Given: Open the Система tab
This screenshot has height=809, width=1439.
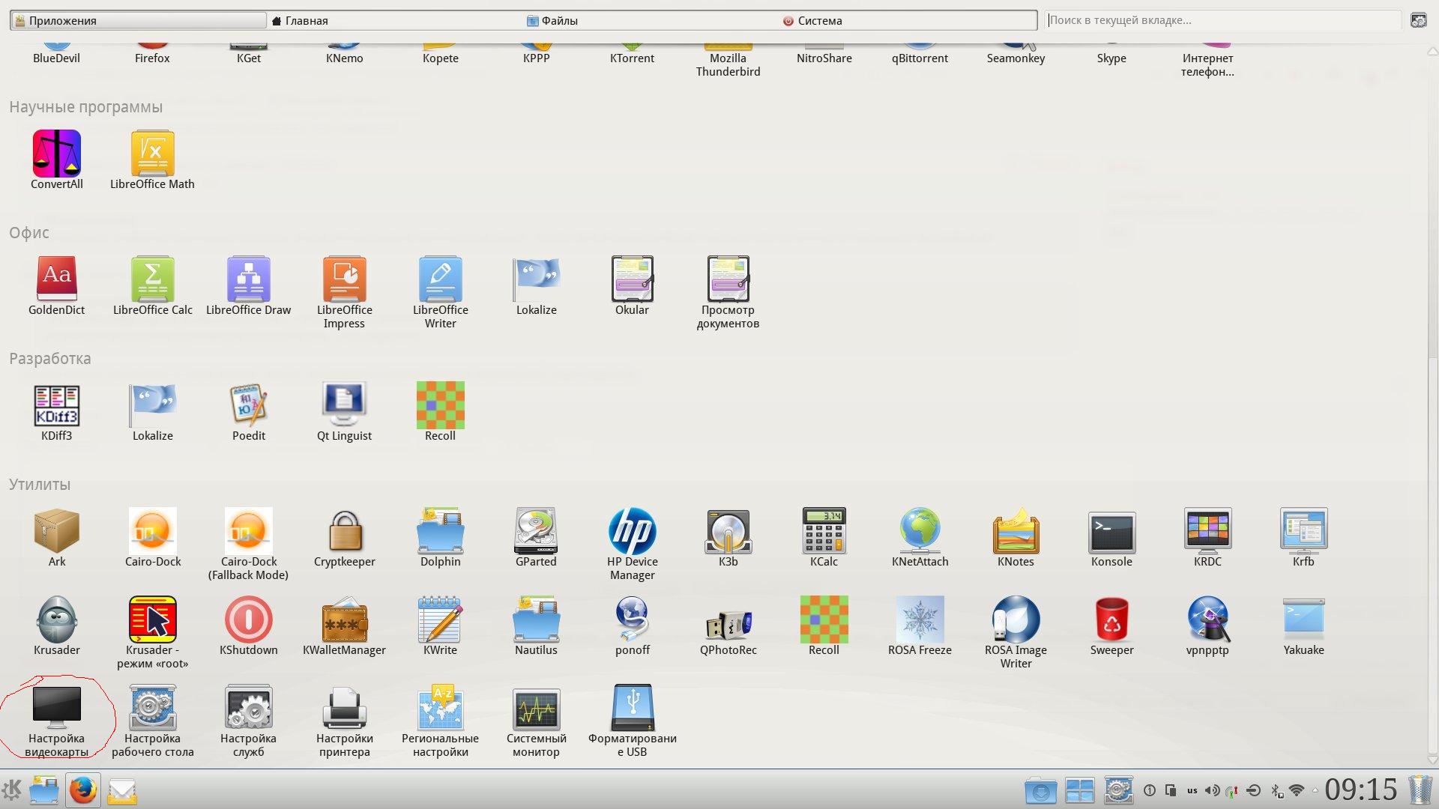Looking at the screenshot, I should [818, 20].
